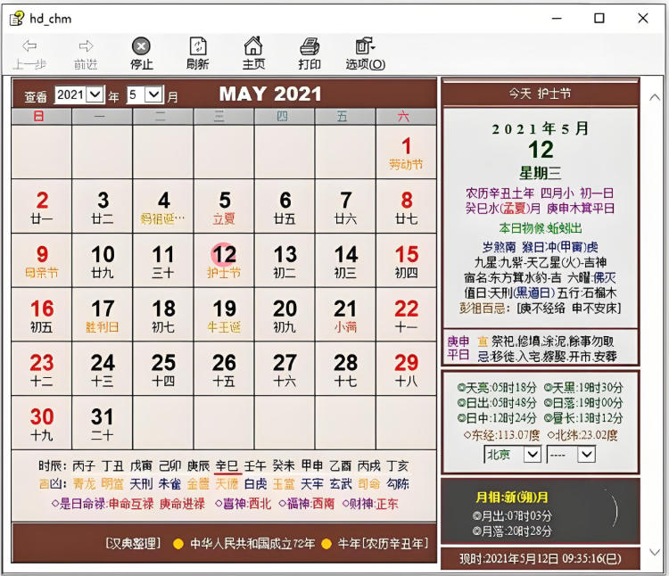This screenshot has width=669, height=576.
Task: Click May 20 in the calendar
Action: point(285,315)
